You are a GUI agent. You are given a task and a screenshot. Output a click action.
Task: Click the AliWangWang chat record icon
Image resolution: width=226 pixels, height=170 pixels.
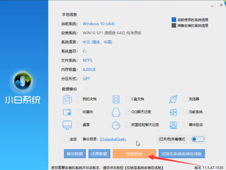point(116,125)
